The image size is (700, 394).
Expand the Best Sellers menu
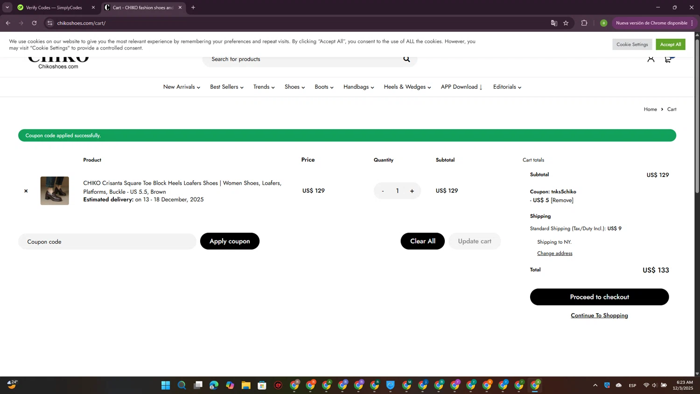pos(227,87)
